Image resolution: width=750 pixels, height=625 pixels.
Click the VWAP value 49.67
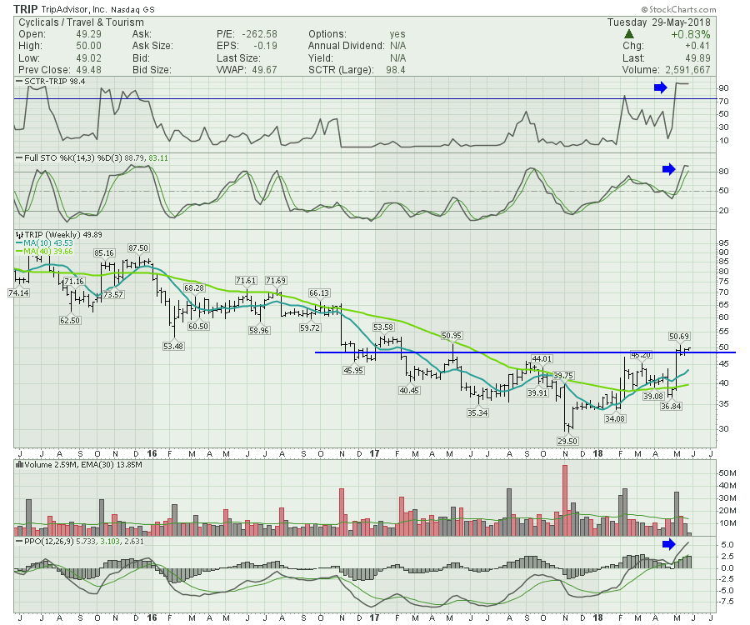coord(264,70)
